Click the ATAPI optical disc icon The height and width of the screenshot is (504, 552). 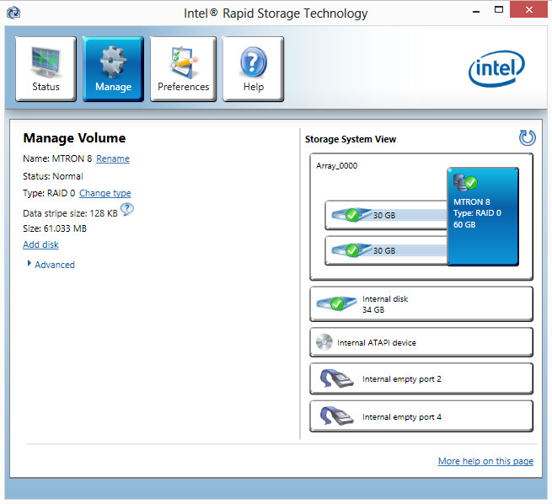pos(324,342)
